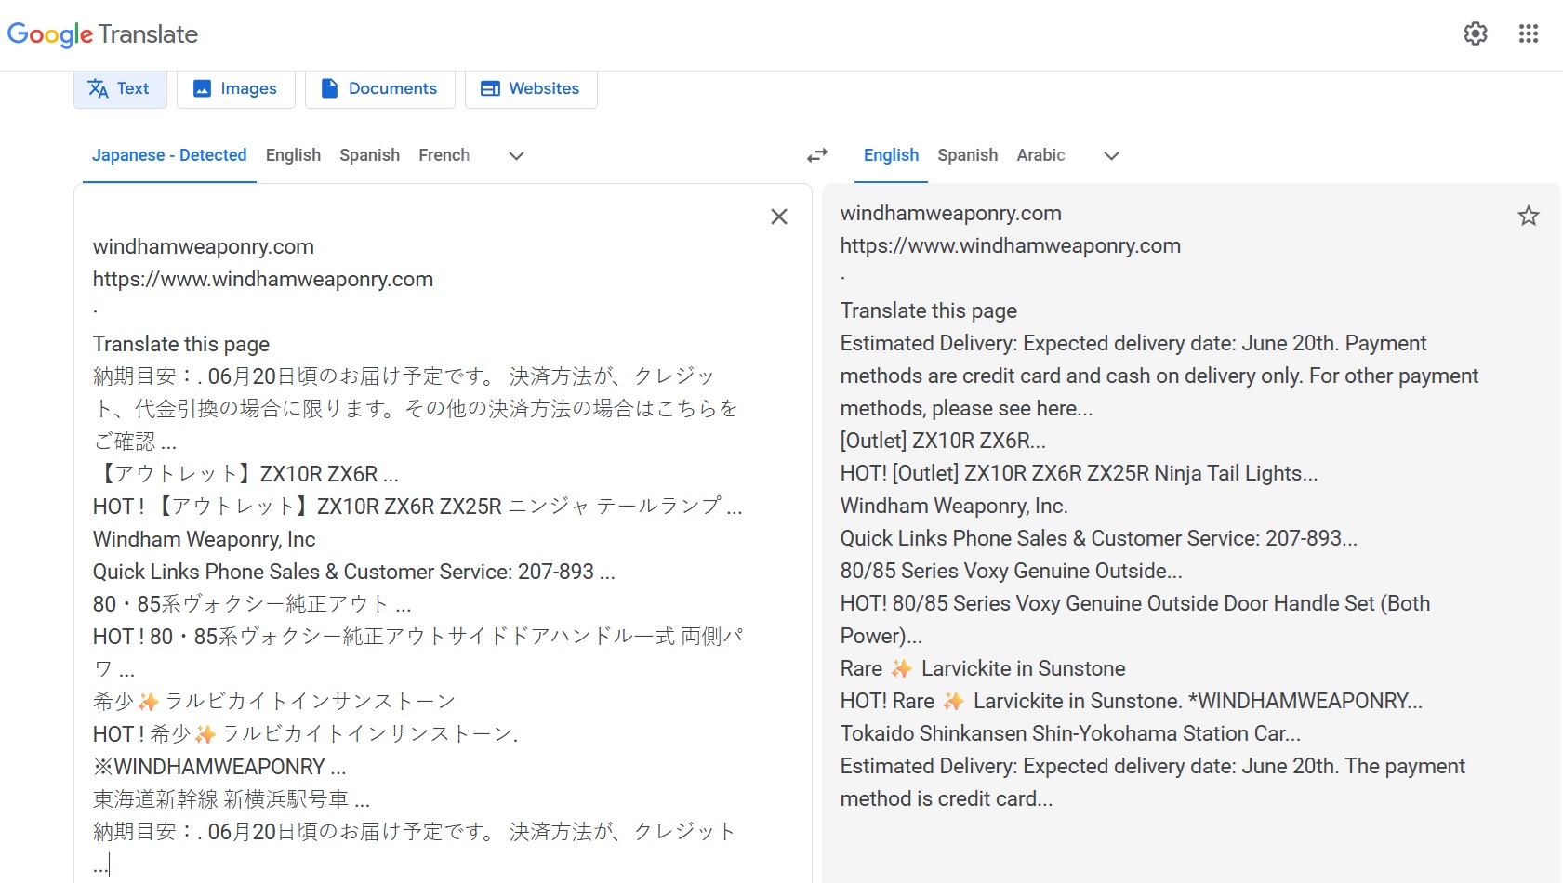This screenshot has height=883, width=1563.
Task: Save translation with the star icon
Action: [x=1529, y=217]
